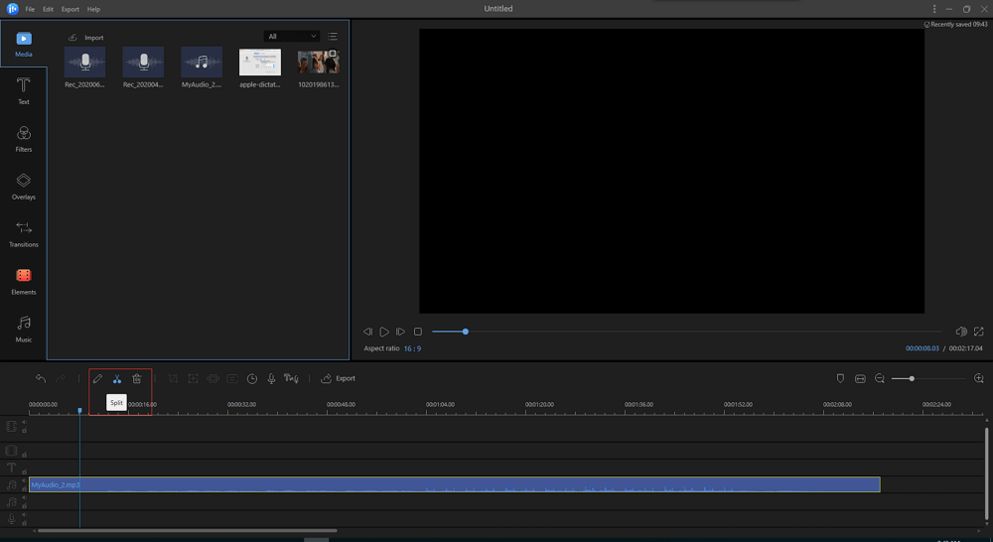Image resolution: width=993 pixels, height=542 pixels.
Task: Open the Music tab
Action: 24,329
